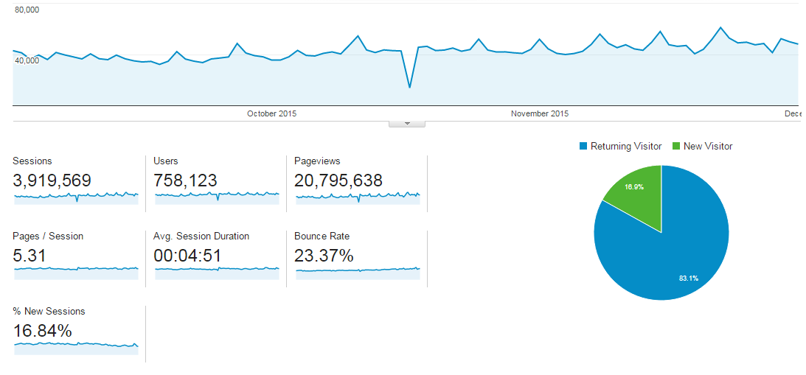Click the Avg. Session Duration sparkline

pos(217,273)
